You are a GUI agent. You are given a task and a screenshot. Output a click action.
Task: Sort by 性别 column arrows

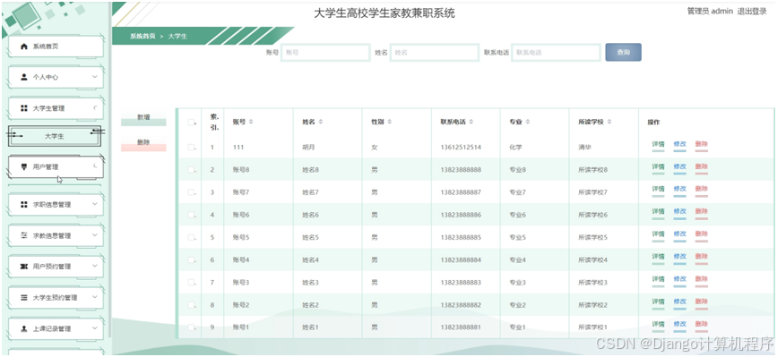click(390, 122)
